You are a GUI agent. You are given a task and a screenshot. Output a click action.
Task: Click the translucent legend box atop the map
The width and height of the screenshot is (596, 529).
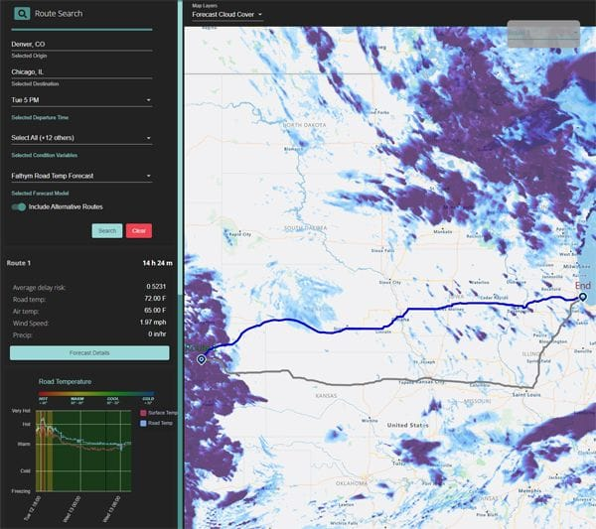pos(542,33)
